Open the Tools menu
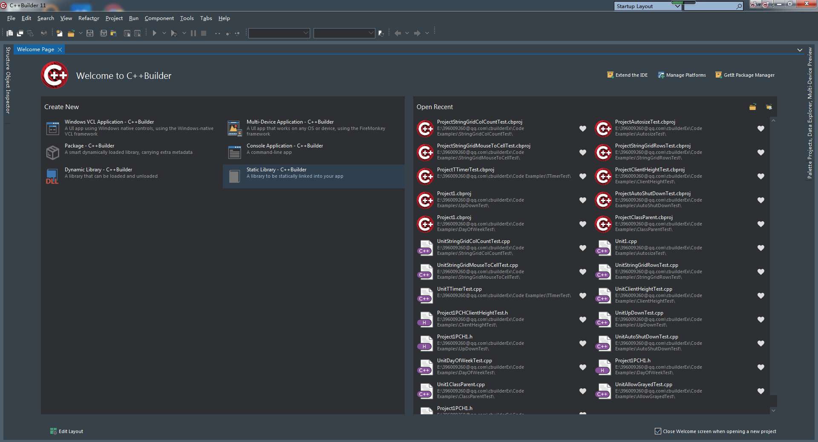818x442 pixels. (x=187, y=18)
